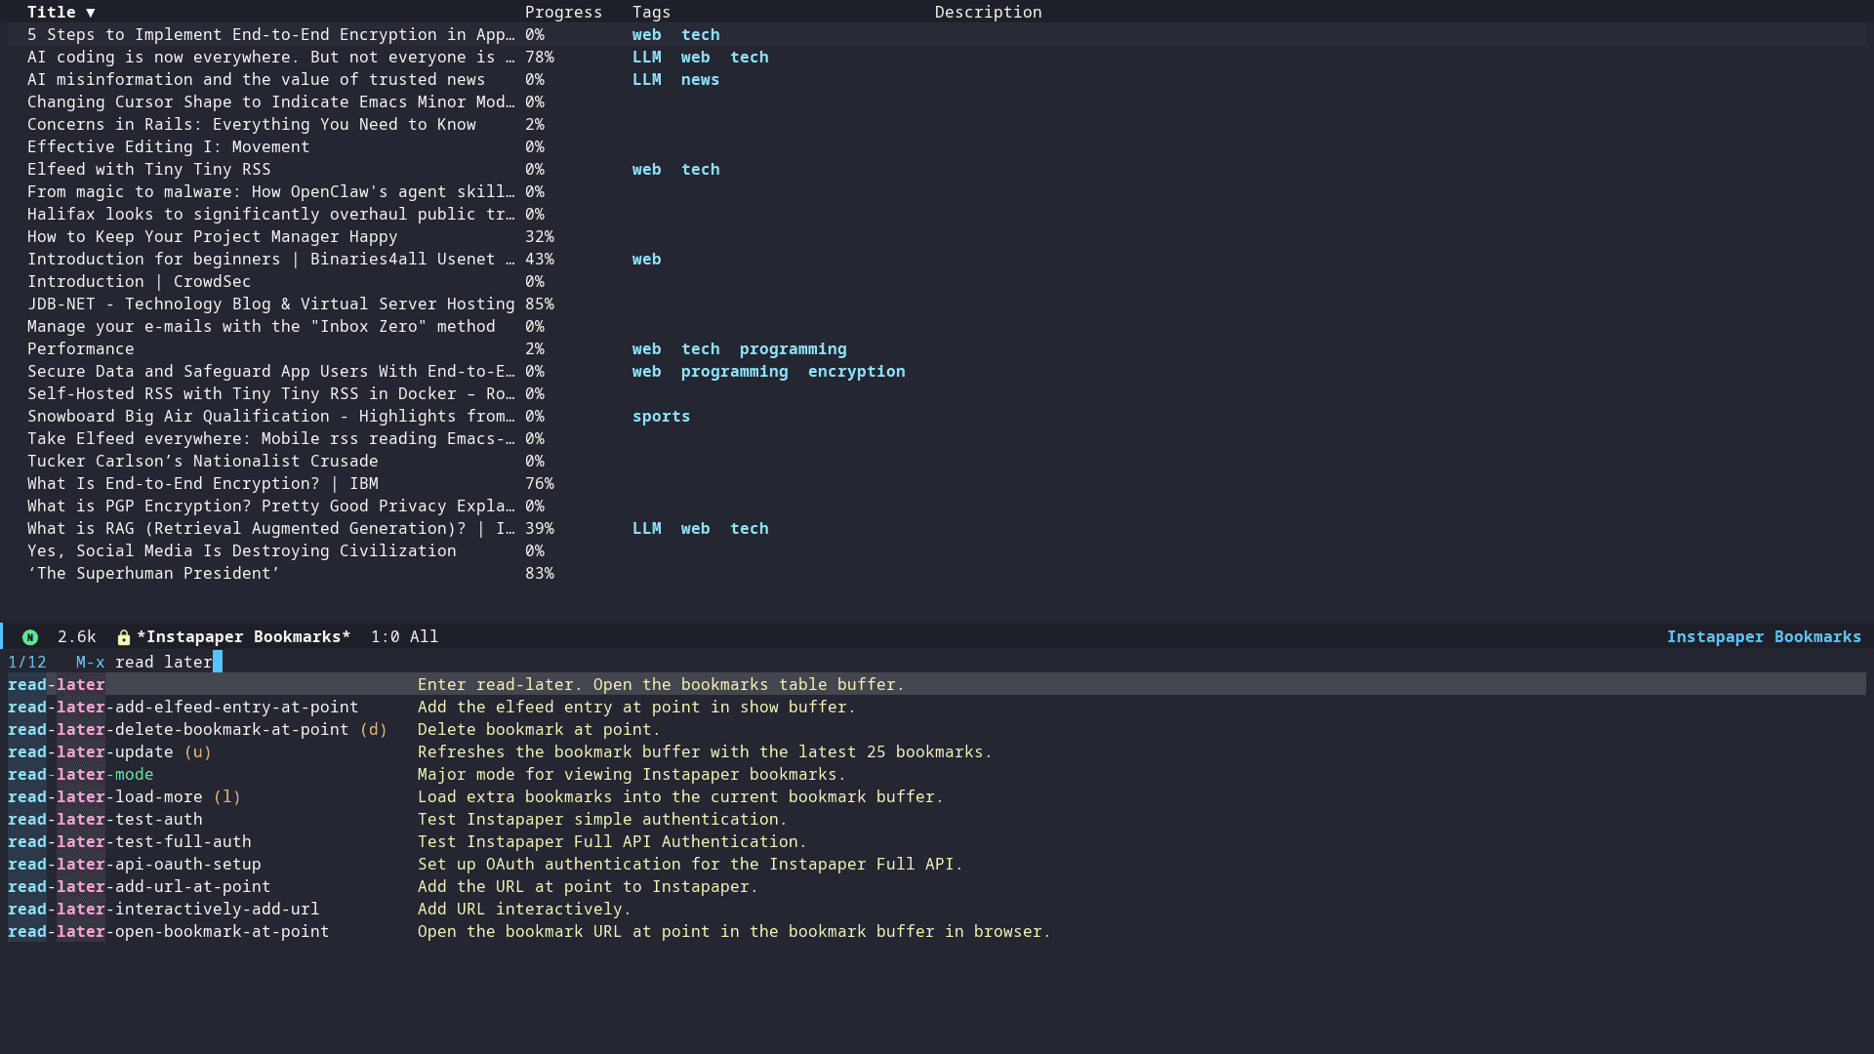Open bookmark '5 Steps to Implement End-to-End Encryption'
Viewport: 1874px width, 1054px height.
point(271,35)
